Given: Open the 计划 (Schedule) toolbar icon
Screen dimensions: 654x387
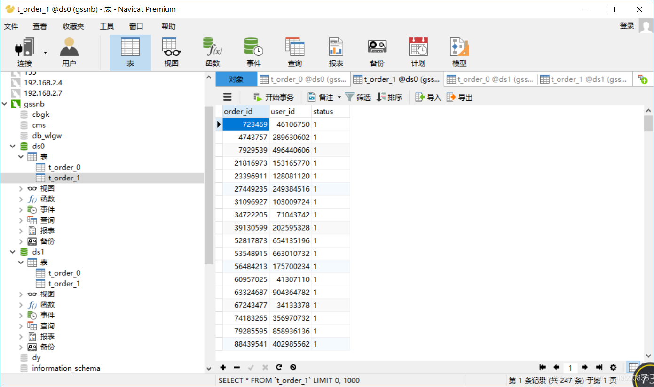Looking at the screenshot, I should 418,52.
